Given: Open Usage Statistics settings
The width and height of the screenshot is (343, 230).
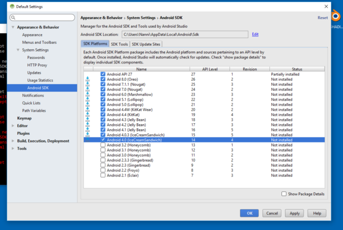Looking at the screenshot, I should [40, 81].
